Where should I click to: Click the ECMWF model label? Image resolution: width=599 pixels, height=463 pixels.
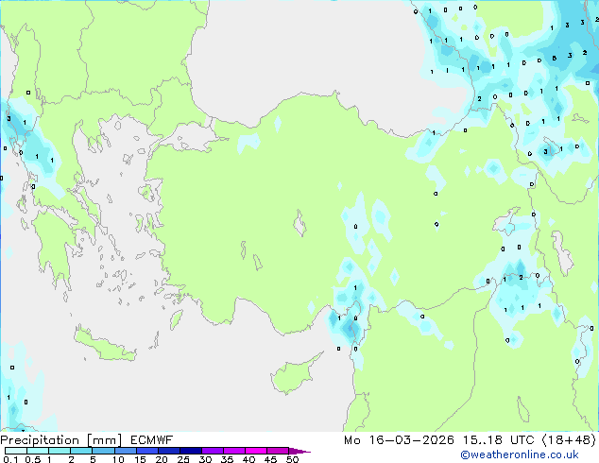click(x=152, y=440)
